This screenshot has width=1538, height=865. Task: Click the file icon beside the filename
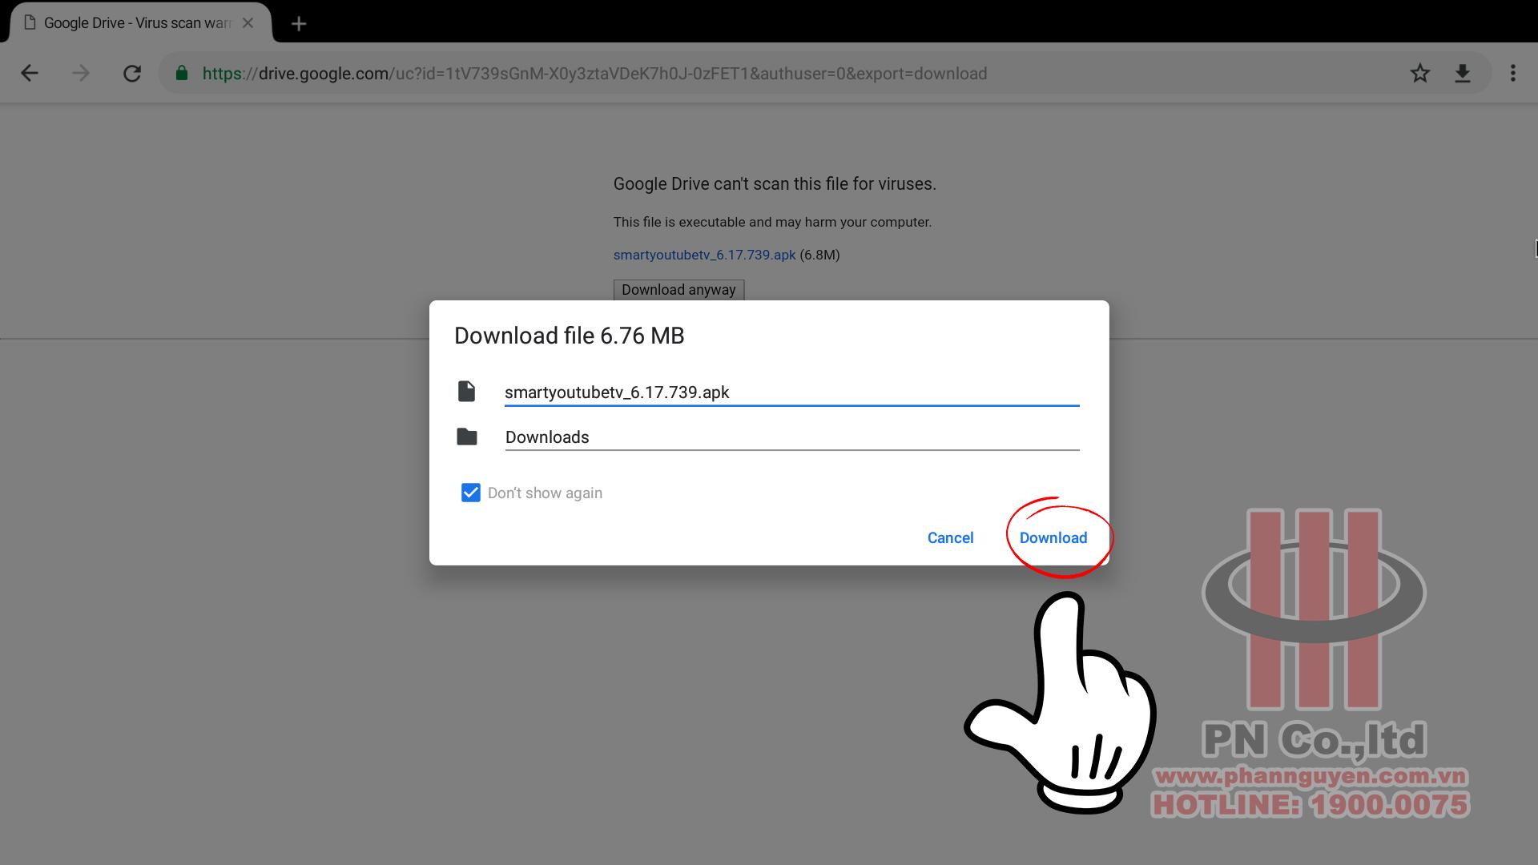pos(467,392)
